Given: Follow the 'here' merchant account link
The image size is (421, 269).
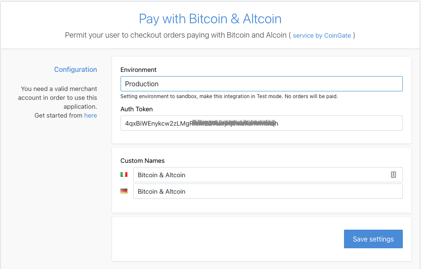Looking at the screenshot, I should tap(91, 115).
